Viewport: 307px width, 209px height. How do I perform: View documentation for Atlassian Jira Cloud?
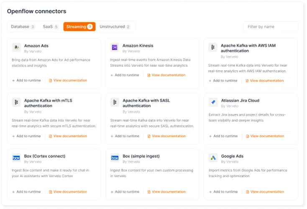coord(265,136)
